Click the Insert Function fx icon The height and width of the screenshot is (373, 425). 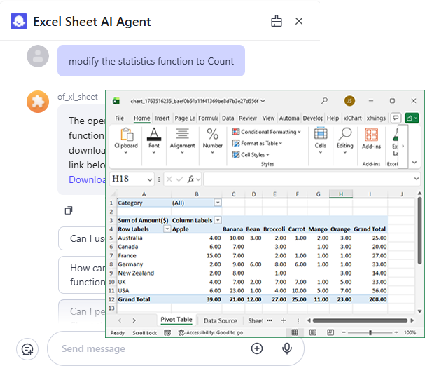tap(190, 179)
